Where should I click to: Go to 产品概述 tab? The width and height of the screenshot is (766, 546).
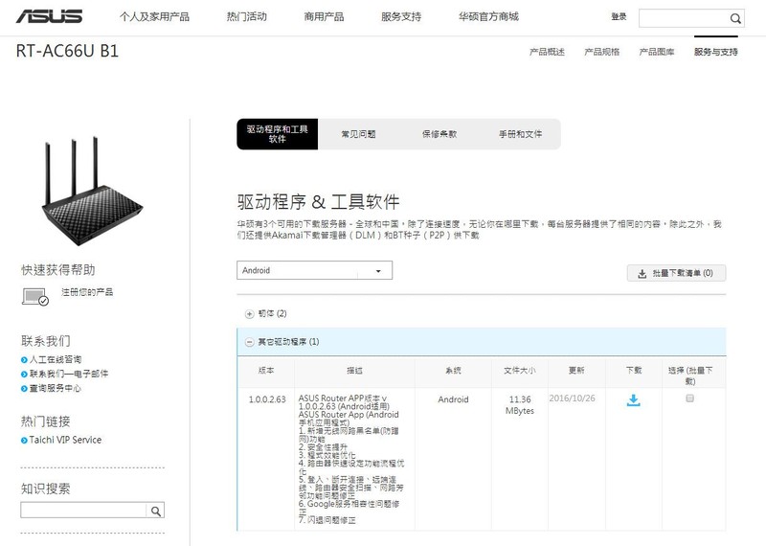coord(547,52)
